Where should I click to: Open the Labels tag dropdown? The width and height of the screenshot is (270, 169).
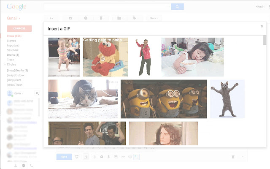pos(135,18)
